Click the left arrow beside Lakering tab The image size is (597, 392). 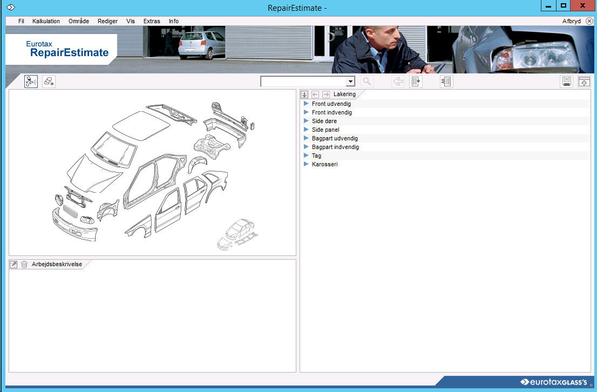[x=315, y=94]
